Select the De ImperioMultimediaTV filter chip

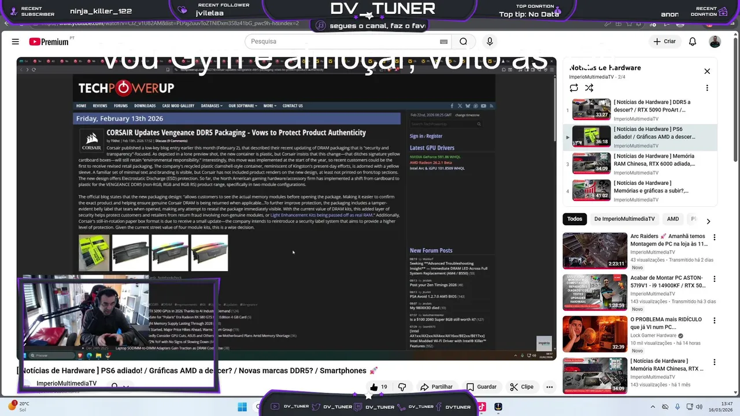coord(624,219)
